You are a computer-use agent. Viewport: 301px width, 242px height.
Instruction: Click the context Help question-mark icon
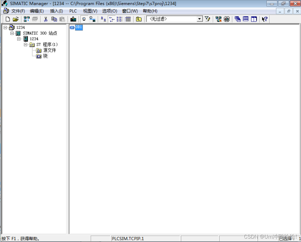click(265, 19)
